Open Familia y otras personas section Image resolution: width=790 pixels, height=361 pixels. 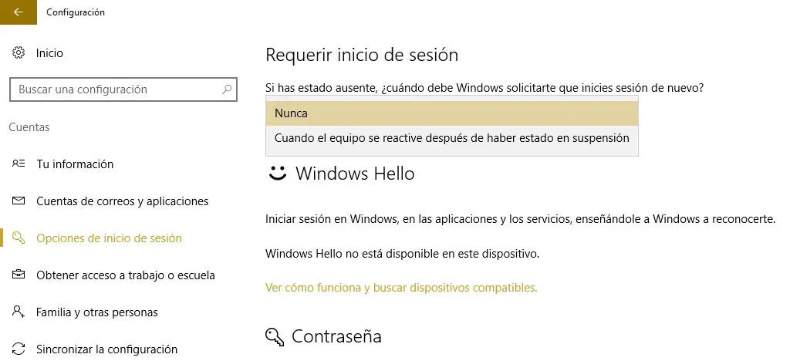click(x=96, y=312)
